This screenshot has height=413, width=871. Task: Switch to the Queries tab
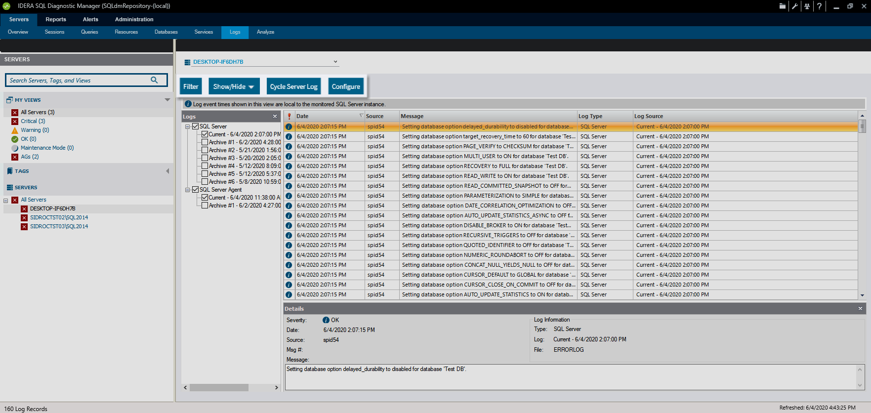click(89, 32)
